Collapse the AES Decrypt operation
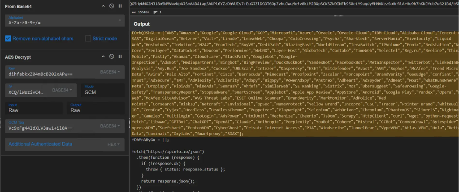 click(x=103, y=56)
